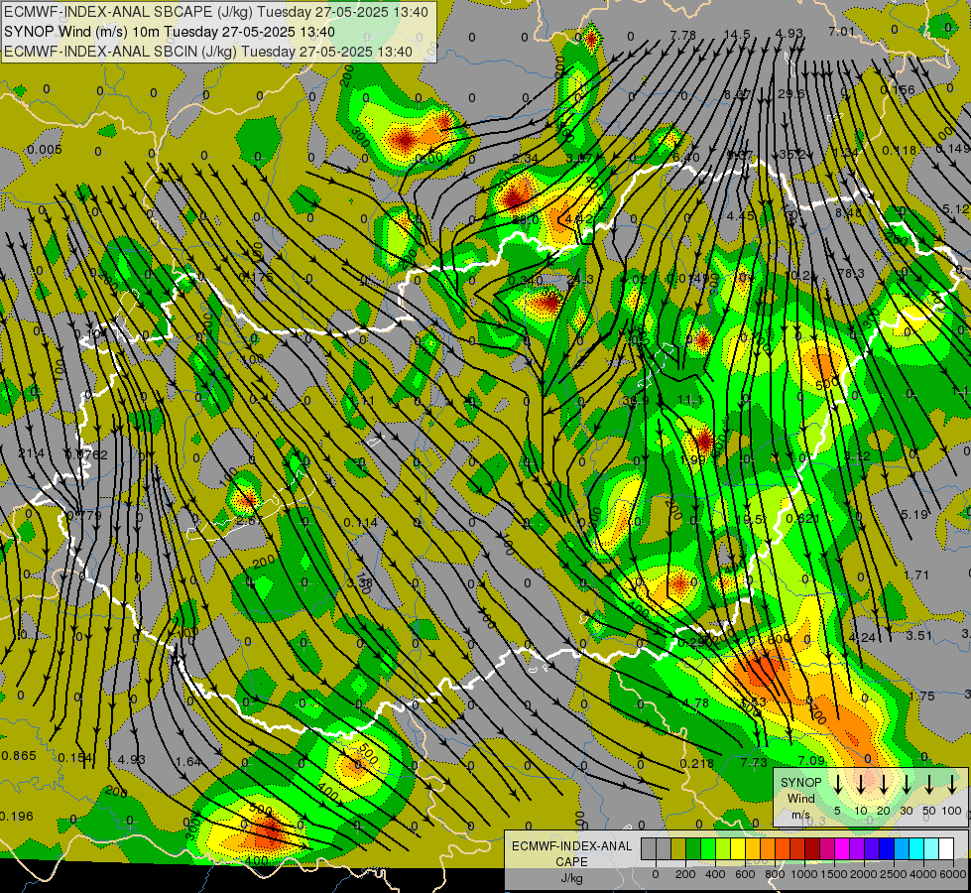Viewport: 971px width, 893px height.
Task: Click the 2.34 value on the map
Action: pyautogui.click(x=525, y=159)
